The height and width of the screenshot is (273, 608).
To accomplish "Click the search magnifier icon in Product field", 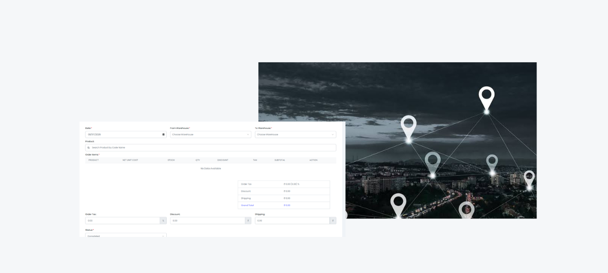I will 89,148.
